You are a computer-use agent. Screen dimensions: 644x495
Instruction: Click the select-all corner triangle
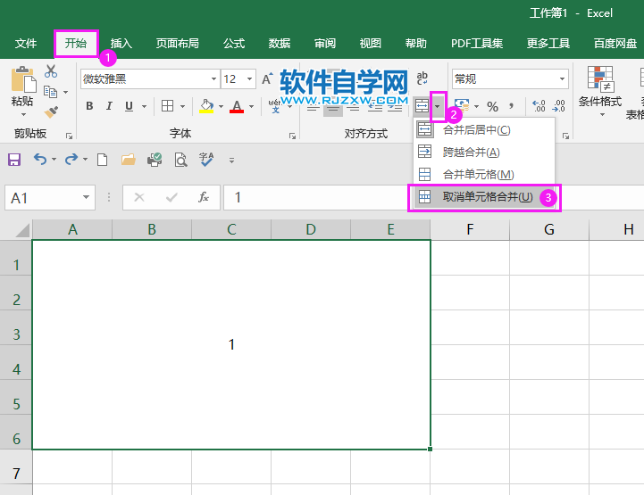(22, 230)
